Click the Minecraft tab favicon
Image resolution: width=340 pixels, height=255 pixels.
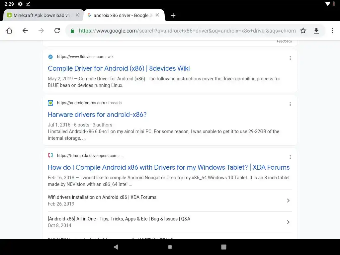9,15
